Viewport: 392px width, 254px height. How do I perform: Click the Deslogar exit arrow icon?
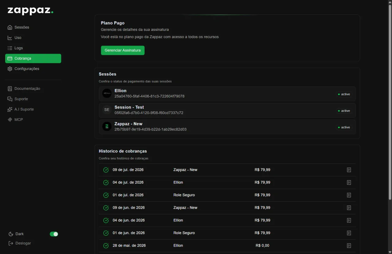coord(11,243)
